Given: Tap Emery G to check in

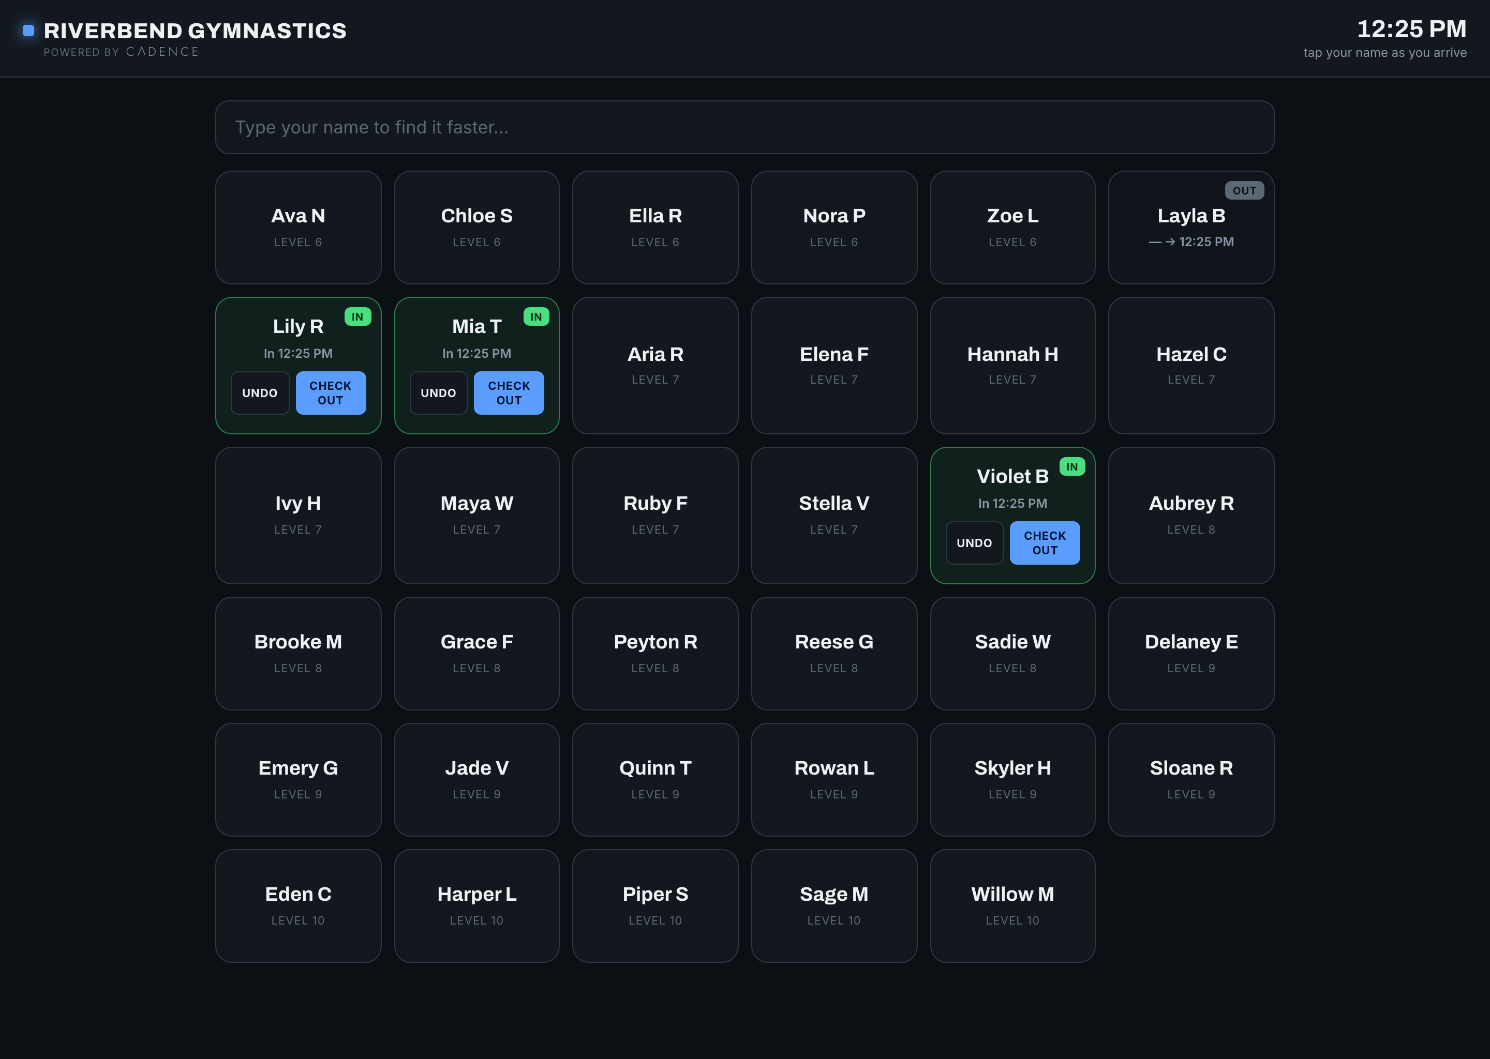Looking at the screenshot, I should 298,779.
